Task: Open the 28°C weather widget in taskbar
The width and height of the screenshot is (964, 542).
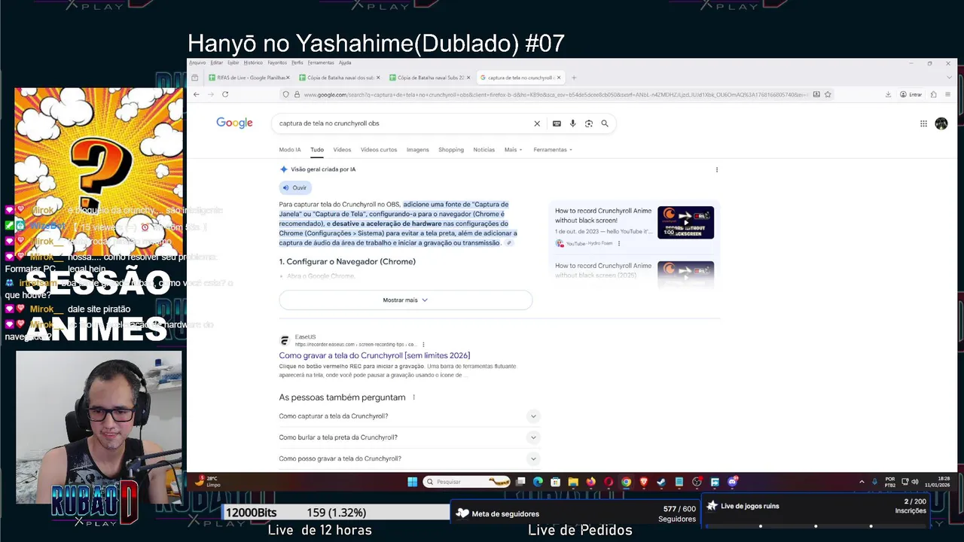Action: coord(207,482)
